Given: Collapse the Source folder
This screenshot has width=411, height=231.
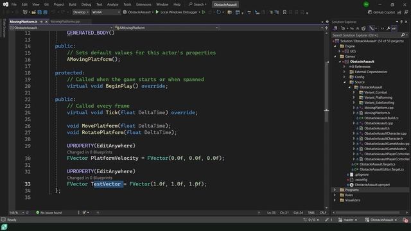Looking at the screenshot, I should tap(344, 82).
